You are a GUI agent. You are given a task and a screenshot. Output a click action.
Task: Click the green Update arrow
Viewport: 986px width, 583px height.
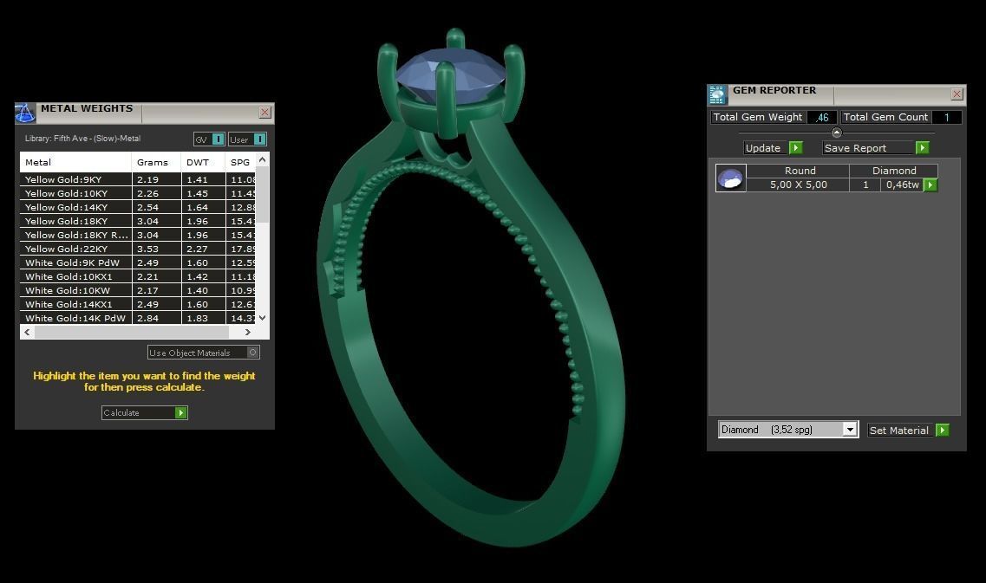(x=796, y=147)
